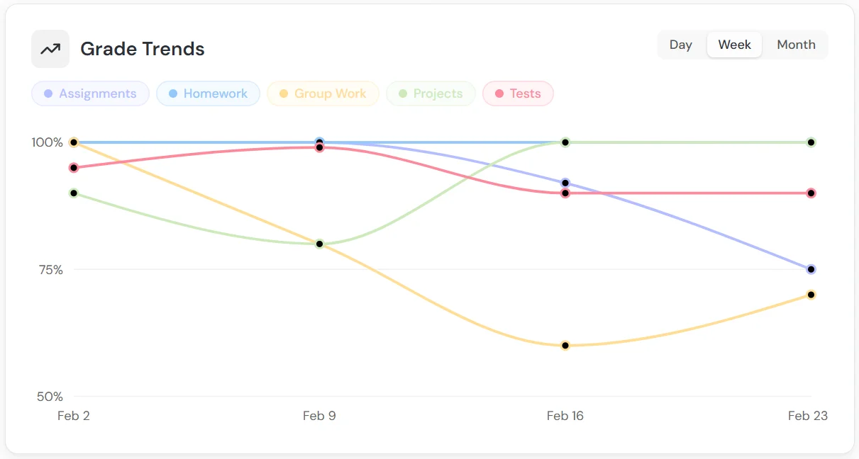Toggle the Tests legend pill
Viewport: 859px width, 459px height.
tap(518, 93)
